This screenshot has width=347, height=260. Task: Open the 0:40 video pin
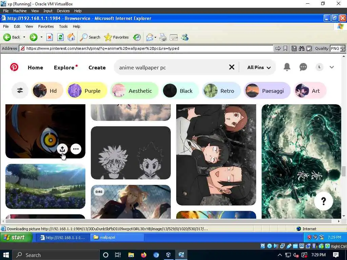click(131, 202)
